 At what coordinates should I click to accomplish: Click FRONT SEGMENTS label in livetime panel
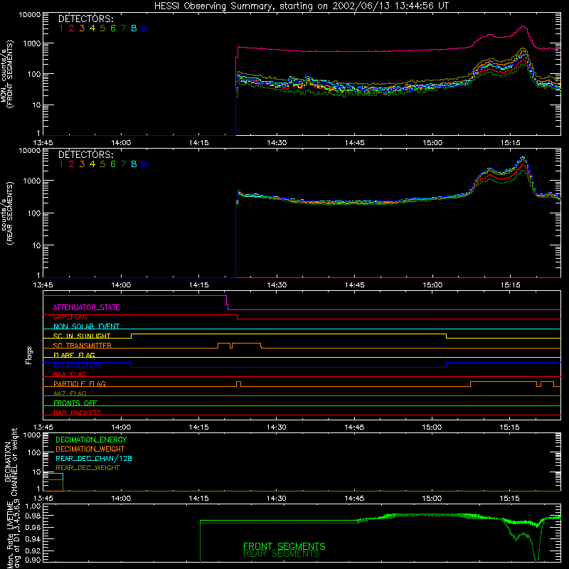(x=284, y=546)
